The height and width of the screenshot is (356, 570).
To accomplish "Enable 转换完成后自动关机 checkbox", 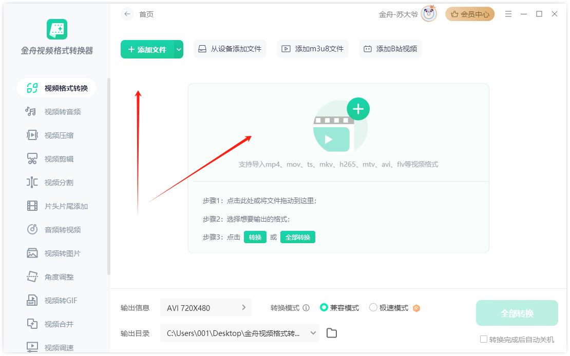I will click(x=483, y=340).
